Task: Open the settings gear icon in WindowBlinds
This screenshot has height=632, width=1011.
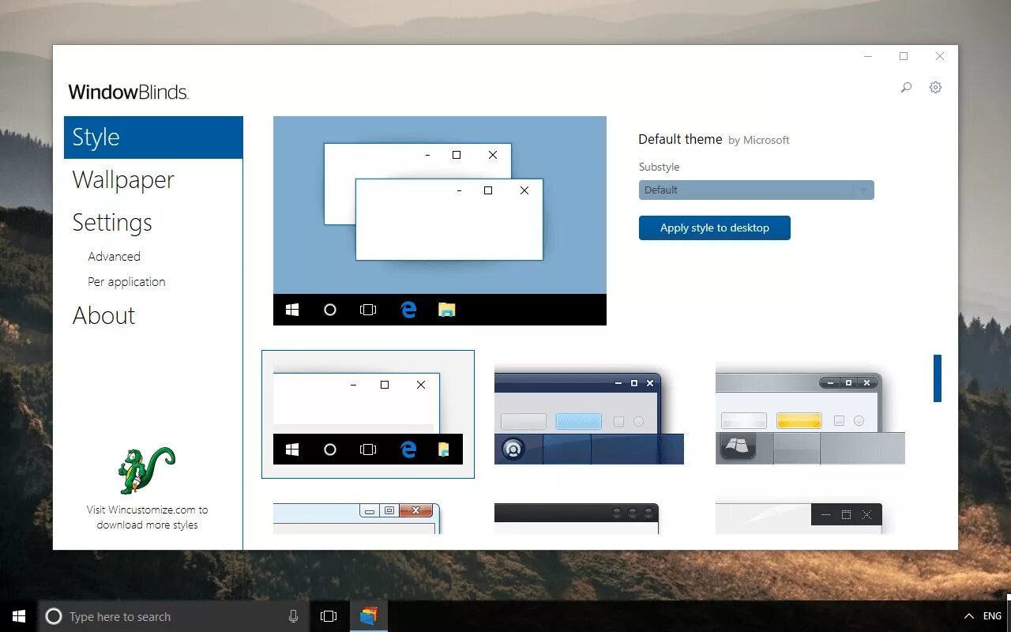Action: 935,88
